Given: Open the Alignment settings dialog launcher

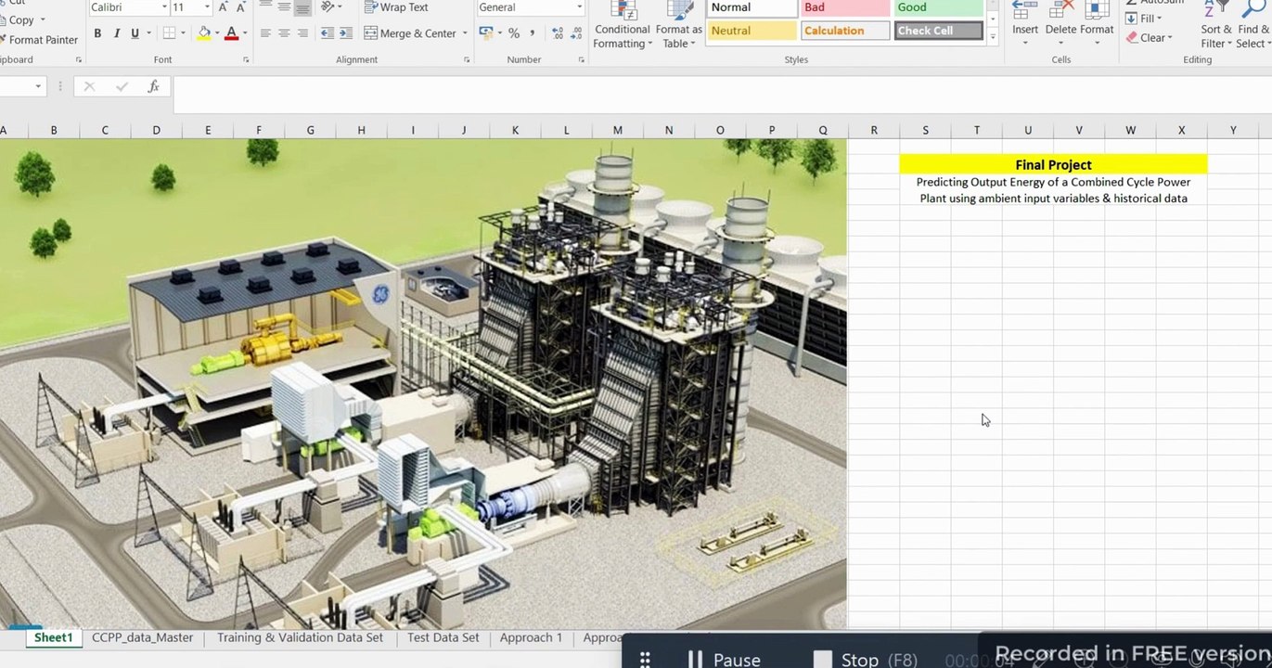Looking at the screenshot, I should click(x=466, y=60).
